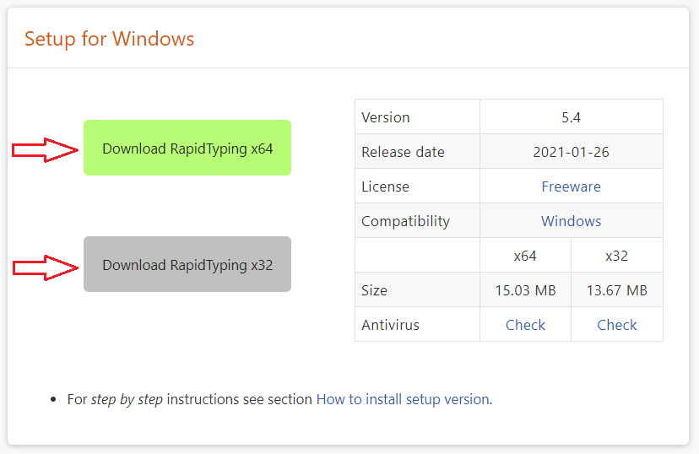Viewport: 699px width, 454px height.
Task: Click the x32 antivirus Check link
Action: coord(617,325)
